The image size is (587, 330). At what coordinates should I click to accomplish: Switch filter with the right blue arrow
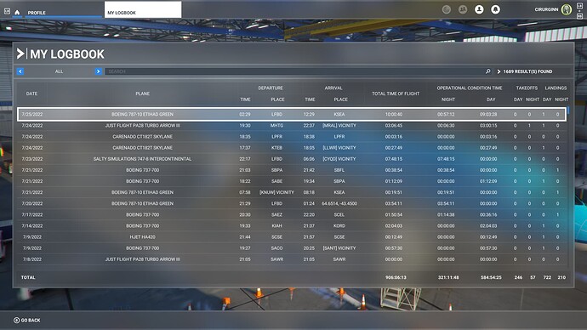[x=98, y=71]
